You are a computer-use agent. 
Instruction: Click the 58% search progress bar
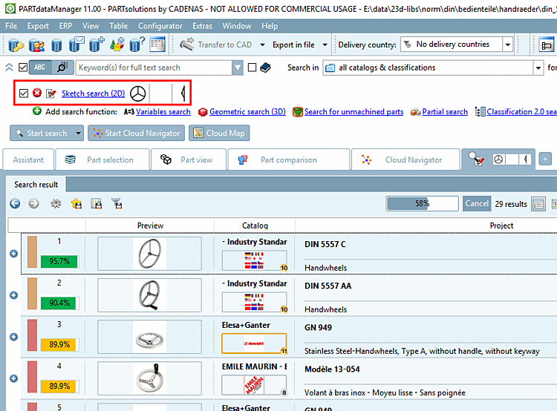tap(422, 203)
